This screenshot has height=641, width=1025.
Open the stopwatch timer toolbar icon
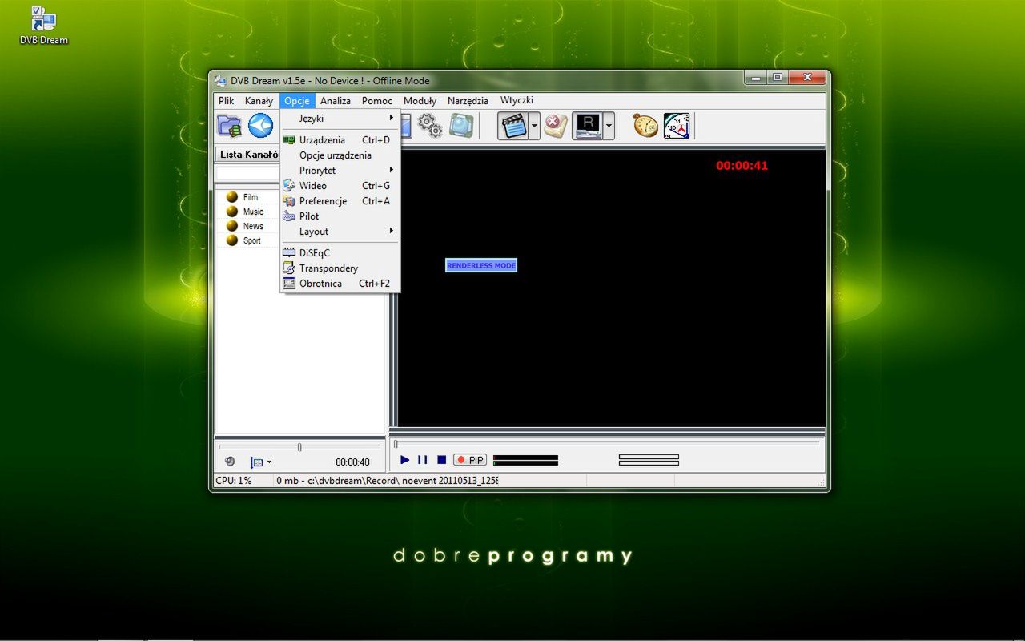click(x=645, y=125)
